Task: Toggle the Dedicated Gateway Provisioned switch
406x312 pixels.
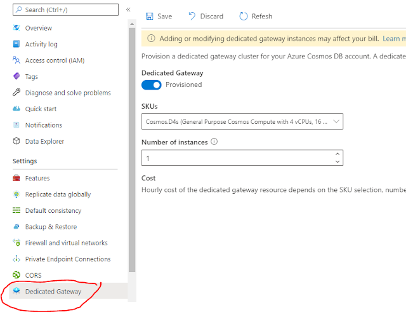Action: click(152, 85)
